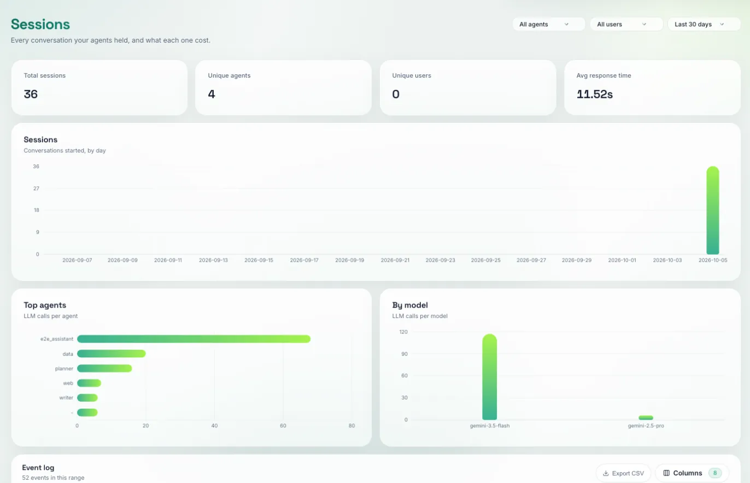Click the 2026-09-07 axis label
This screenshot has height=483, width=750.
click(x=77, y=260)
